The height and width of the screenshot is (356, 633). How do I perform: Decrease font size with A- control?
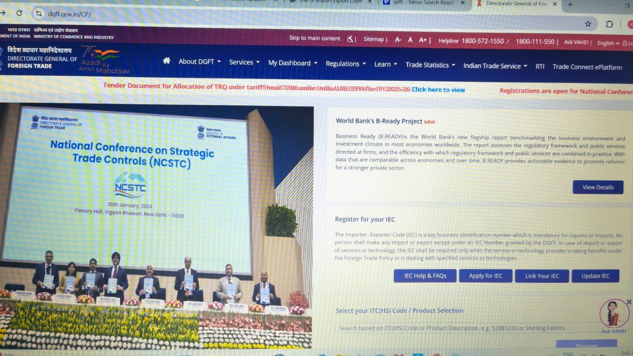click(398, 39)
